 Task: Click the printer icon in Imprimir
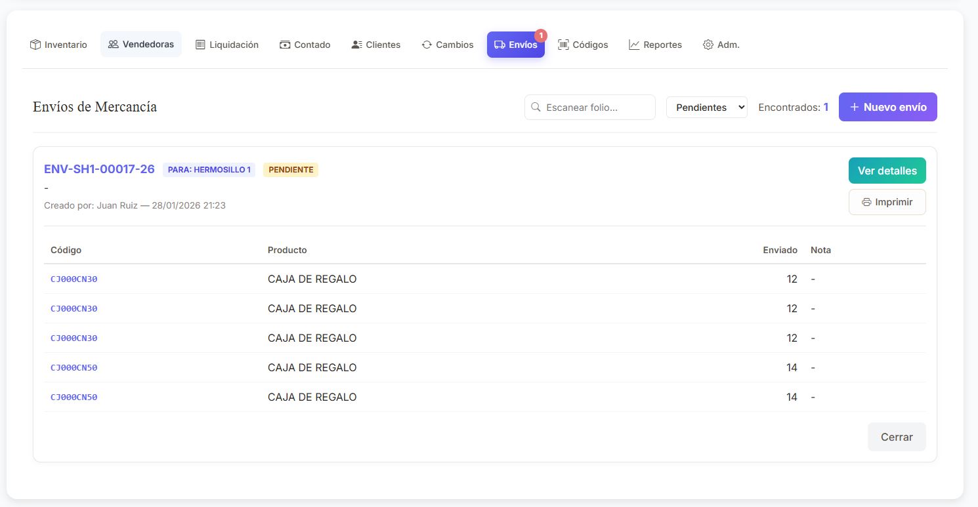866,202
